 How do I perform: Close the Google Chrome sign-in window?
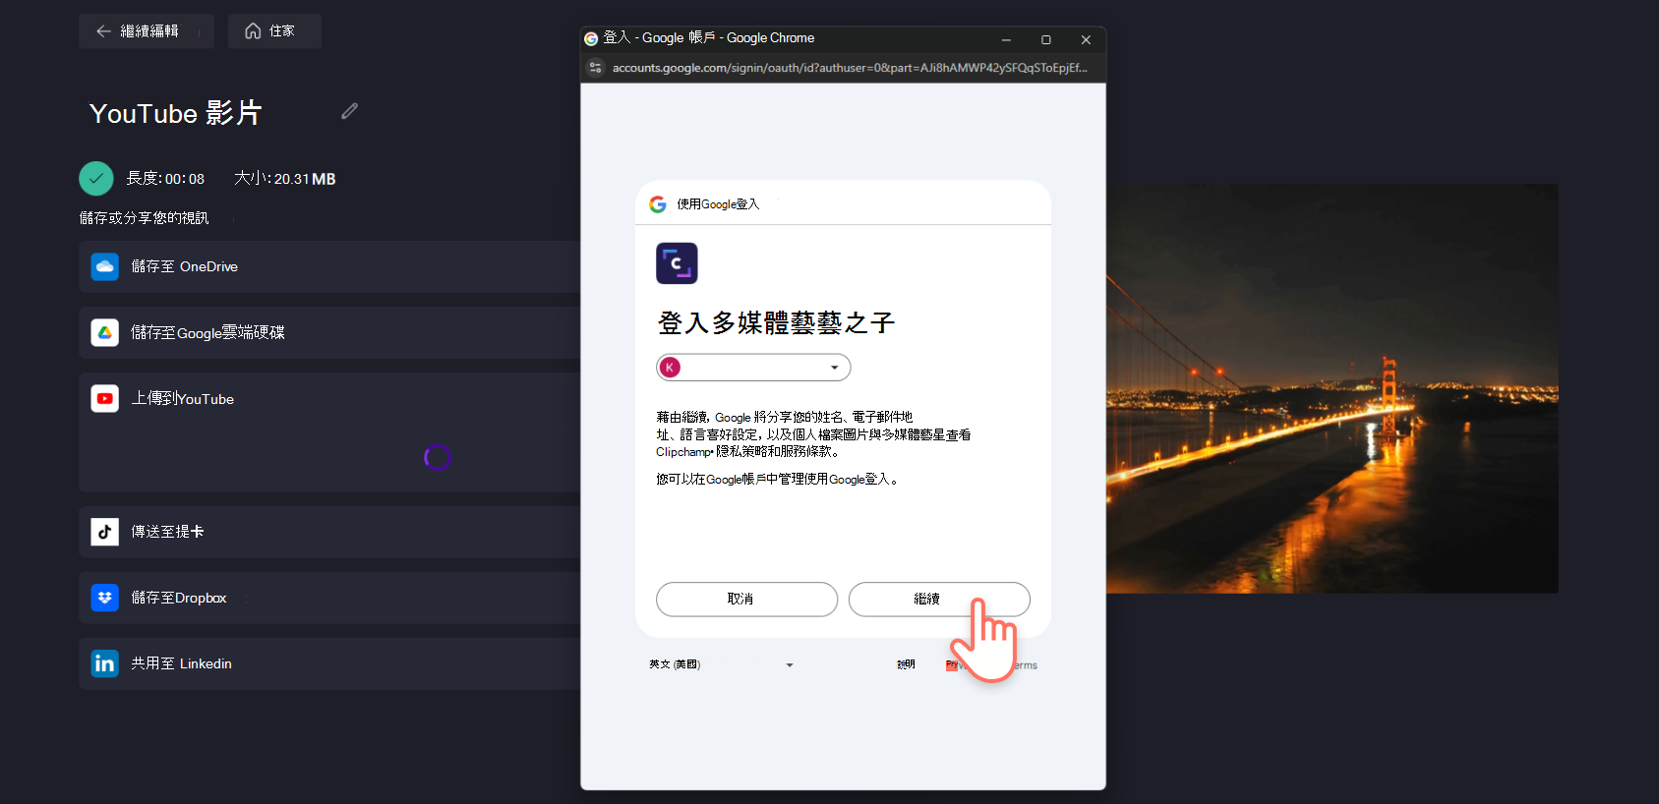point(1086,39)
